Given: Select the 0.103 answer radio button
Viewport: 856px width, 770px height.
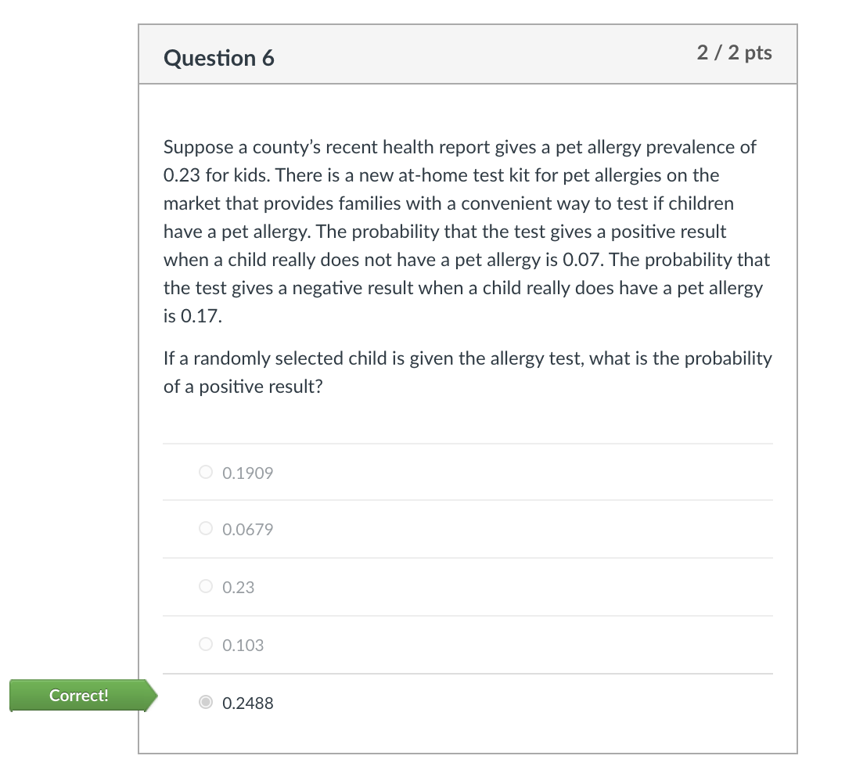Looking at the screenshot, I should (x=205, y=644).
